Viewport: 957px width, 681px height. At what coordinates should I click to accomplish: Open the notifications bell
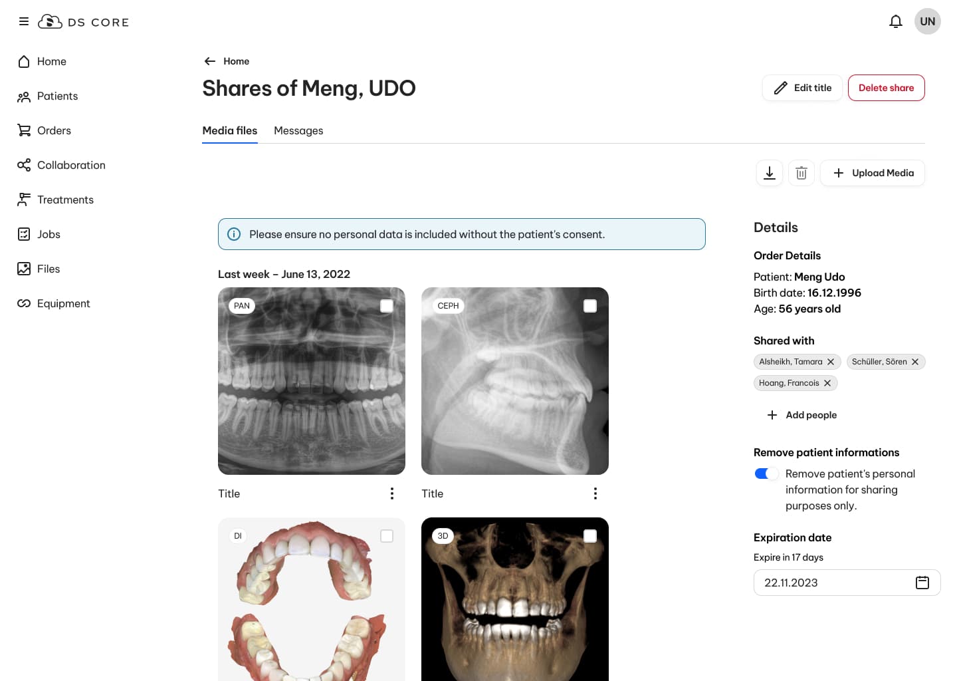pyautogui.click(x=896, y=21)
